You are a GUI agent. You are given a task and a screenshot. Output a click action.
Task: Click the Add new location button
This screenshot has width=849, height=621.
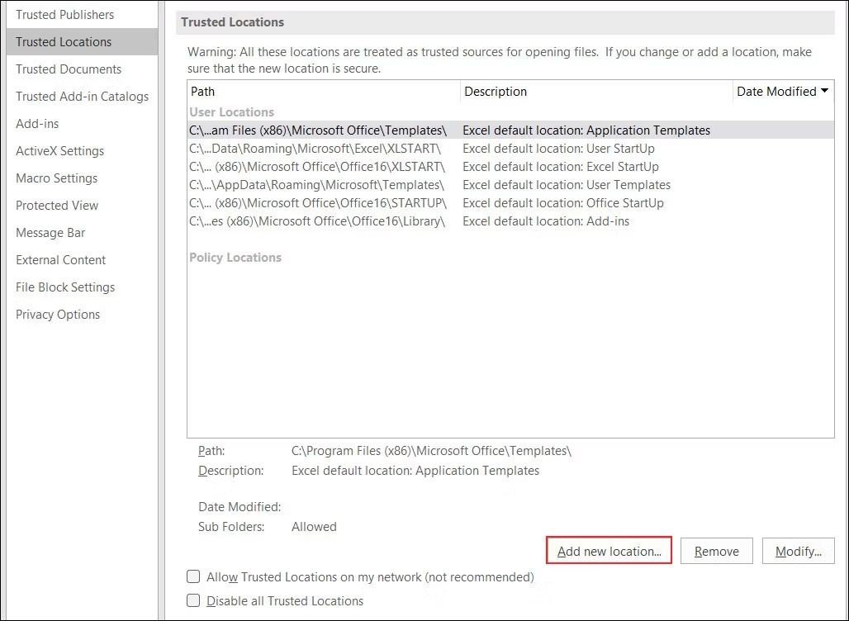(609, 551)
